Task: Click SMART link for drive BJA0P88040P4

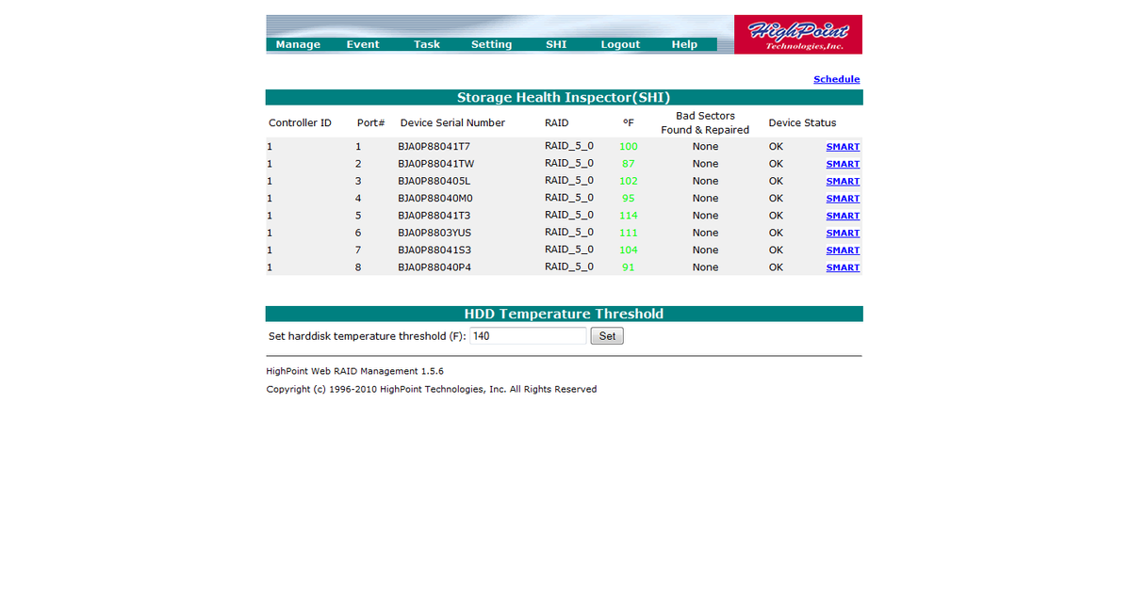Action: coord(843,266)
